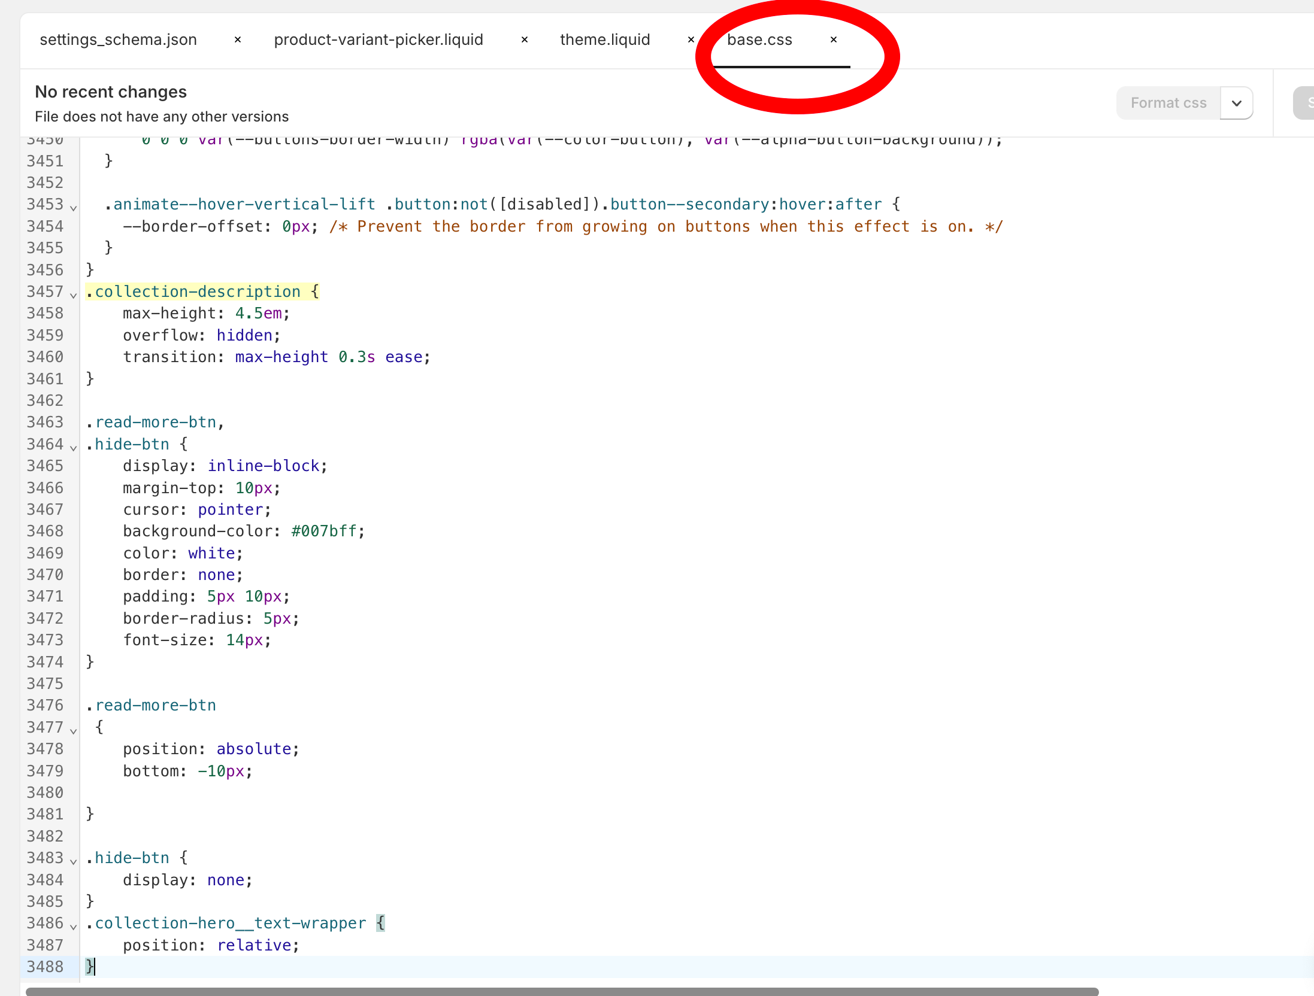Place cursor on the #007bff color value
This screenshot has height=996, width=1314.
324,531
